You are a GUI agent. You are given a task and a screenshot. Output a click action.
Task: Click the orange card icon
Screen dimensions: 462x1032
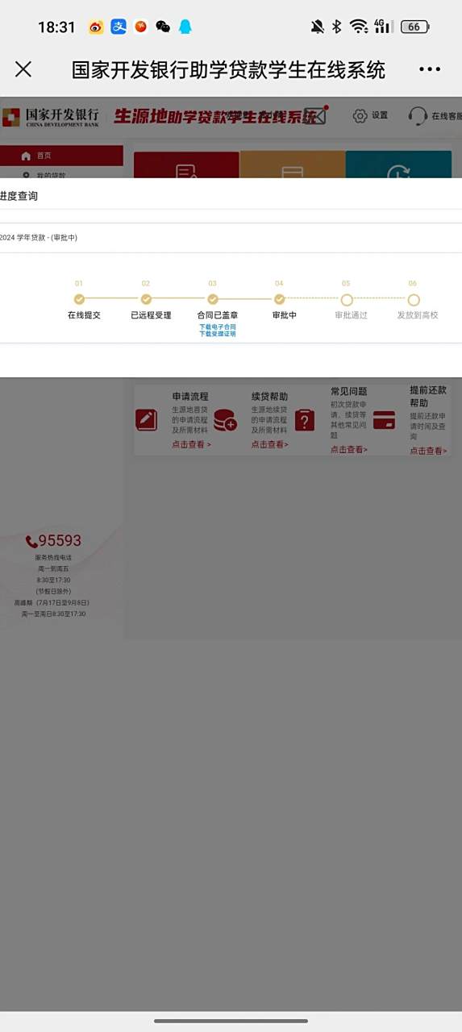[292, 172]
